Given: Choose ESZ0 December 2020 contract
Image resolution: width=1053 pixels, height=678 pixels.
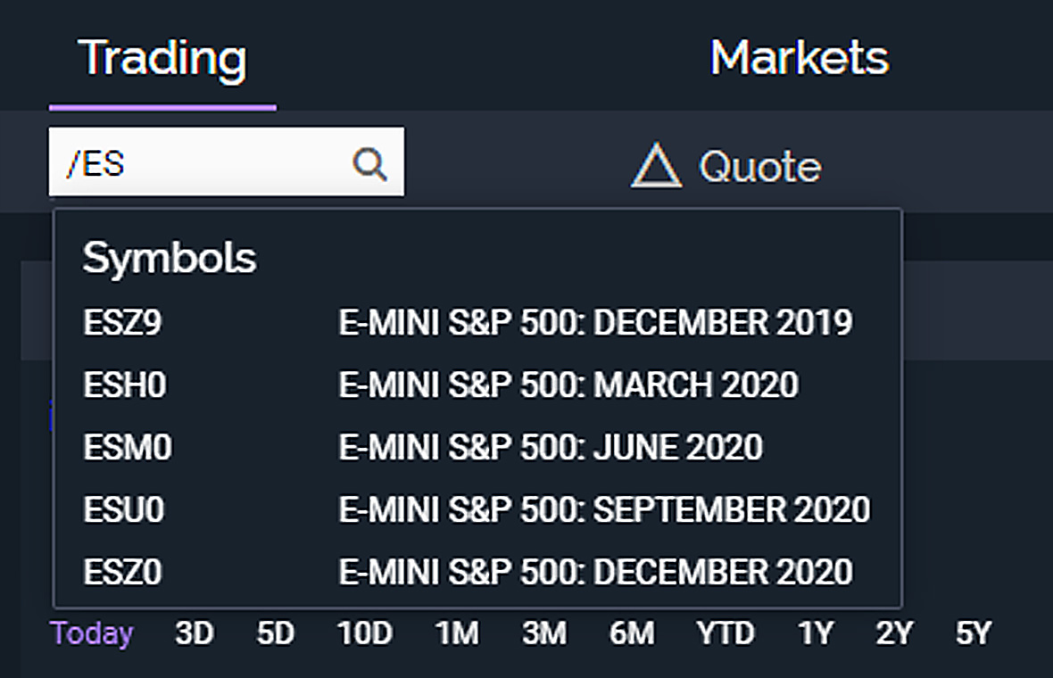Looking at the screenshot, I should click(467, 573).
